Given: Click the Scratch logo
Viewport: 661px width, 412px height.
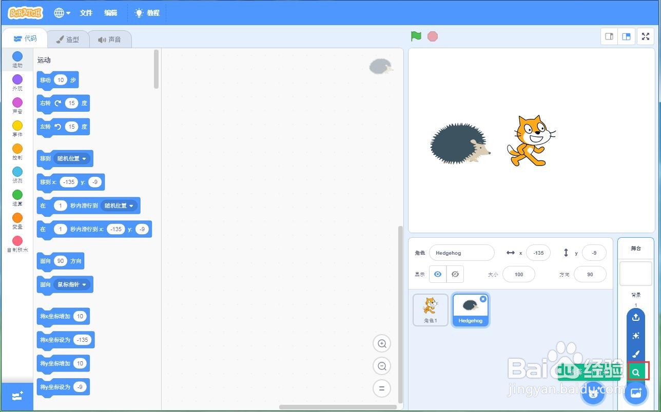Looking at the screenshot, I should [25, 13].
